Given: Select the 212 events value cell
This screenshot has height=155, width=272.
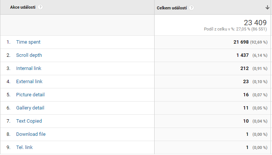Looking at the screenshot, I should pos(244,68).
